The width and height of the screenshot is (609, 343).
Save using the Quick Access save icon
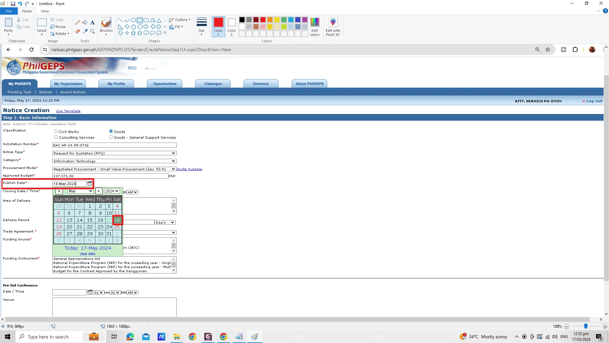coord(13,4)
